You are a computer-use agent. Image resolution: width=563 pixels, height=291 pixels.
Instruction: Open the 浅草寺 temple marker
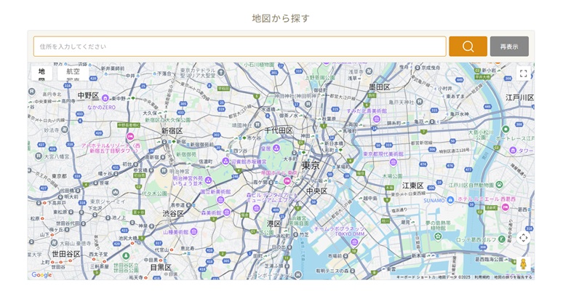(x=368, y=71)
